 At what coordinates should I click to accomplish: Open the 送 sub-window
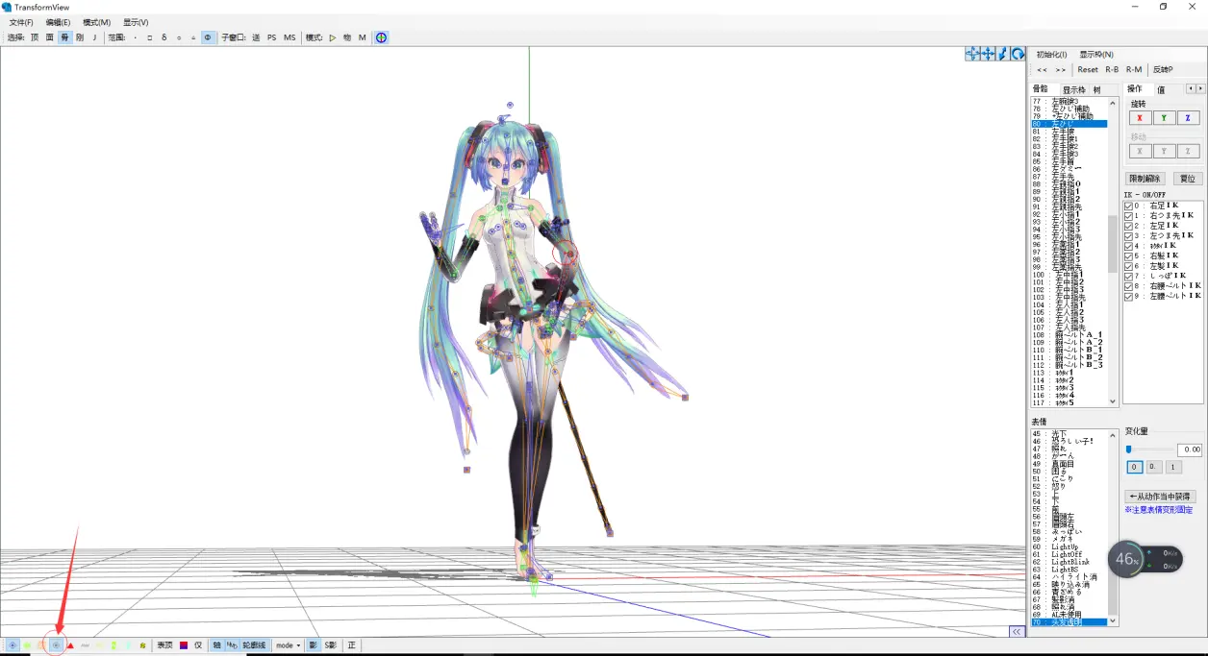256,37
